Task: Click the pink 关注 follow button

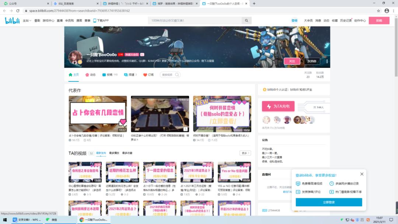Action: 292,61
